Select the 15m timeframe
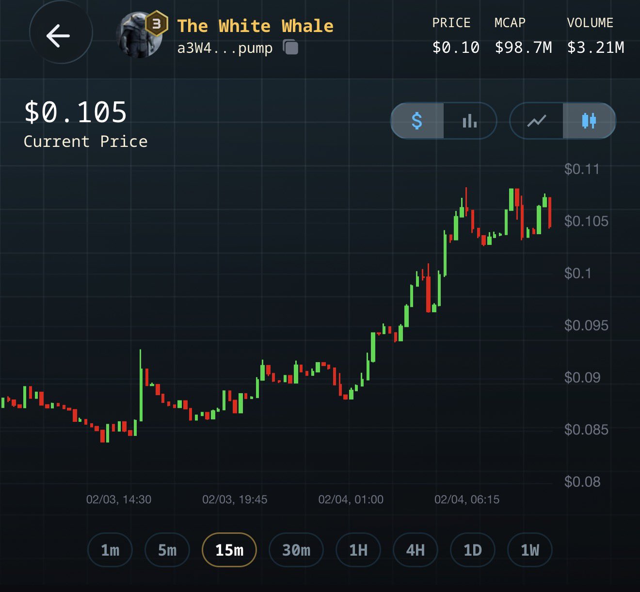Image resolution: width=640 pixels, height=592 pixels. click(x=229, y=550)
